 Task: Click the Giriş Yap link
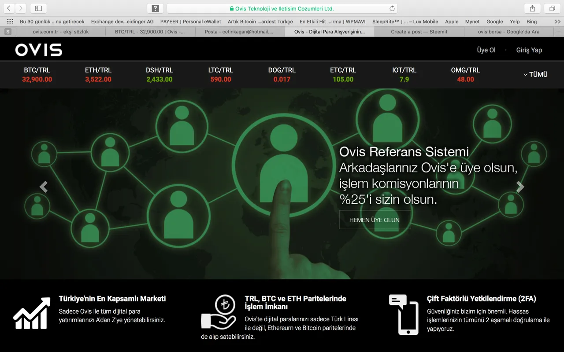[x=529, y=50]
